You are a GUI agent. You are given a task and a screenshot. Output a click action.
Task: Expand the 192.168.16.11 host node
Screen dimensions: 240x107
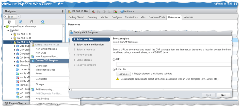point(11,38)
